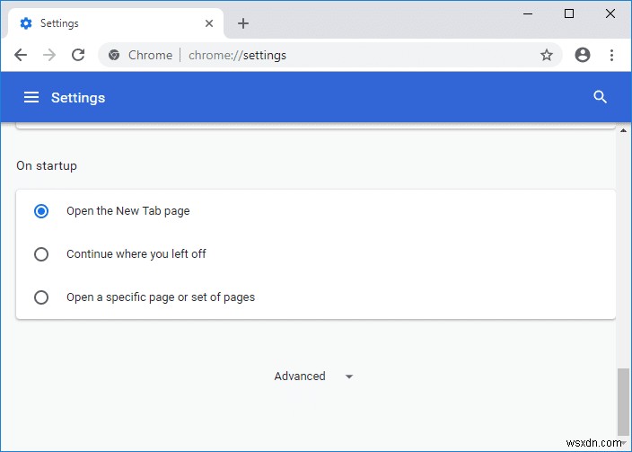
Task: Select Open a specific page or set of pages
Action: pyautogui.click(x=41, y=297)
